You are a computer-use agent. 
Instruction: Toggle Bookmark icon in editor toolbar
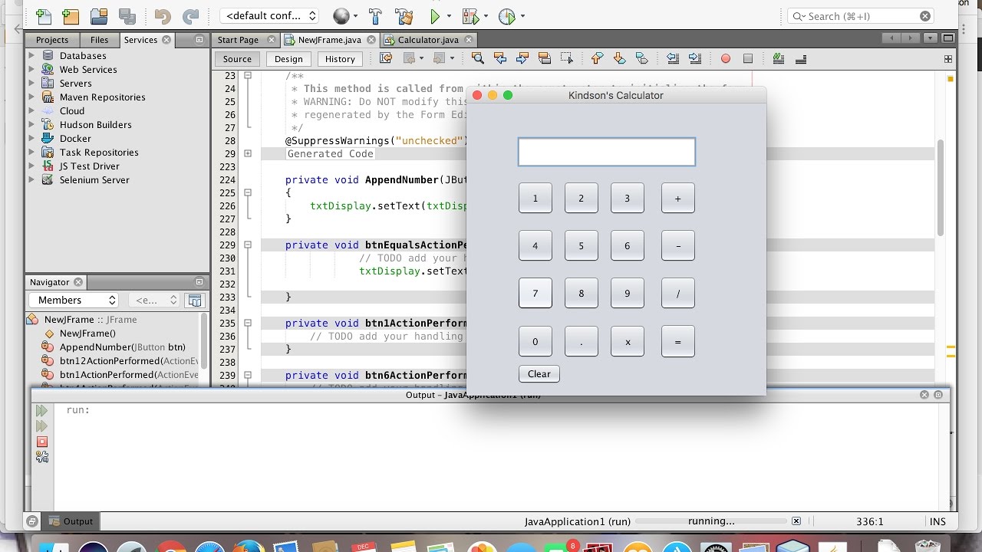(x=642, y=58)
